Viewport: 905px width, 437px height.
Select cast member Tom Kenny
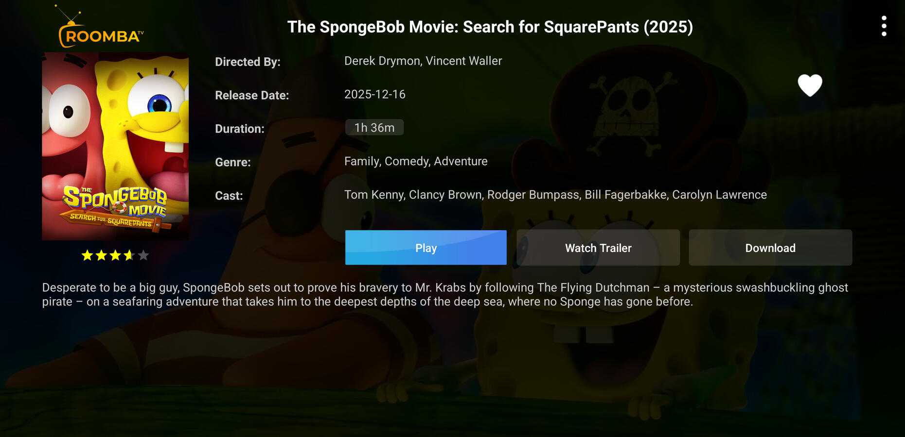point(374,195)
